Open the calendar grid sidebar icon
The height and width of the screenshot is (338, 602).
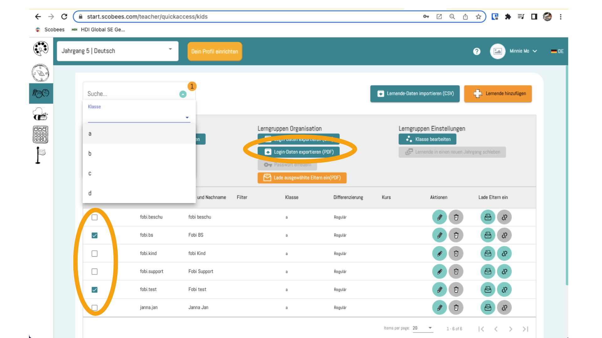pos(40,135)
